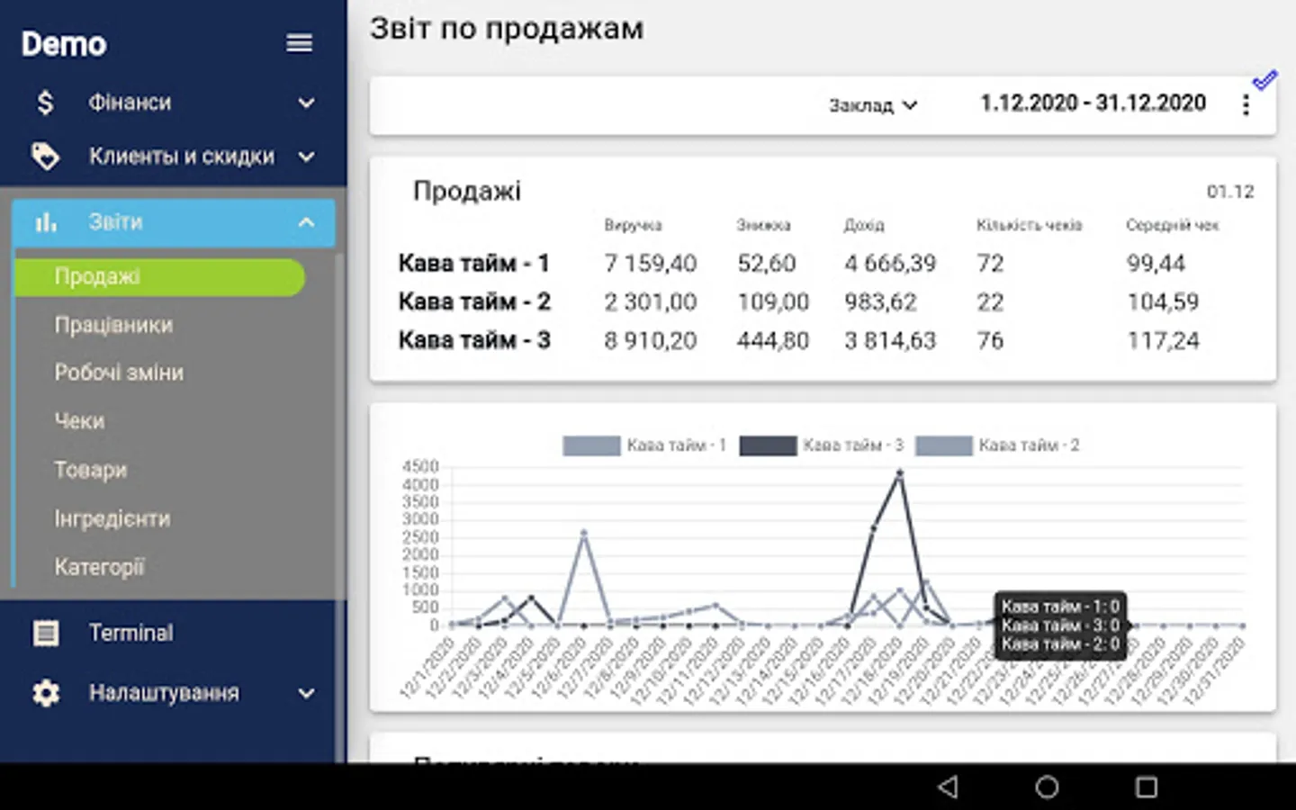Click the Кава тайм - 1 row label

click(x=473, y=263)
